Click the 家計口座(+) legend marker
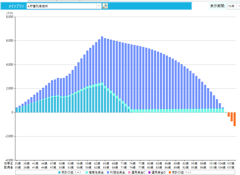This screenshot has width=240, height=175. [59, 172]
